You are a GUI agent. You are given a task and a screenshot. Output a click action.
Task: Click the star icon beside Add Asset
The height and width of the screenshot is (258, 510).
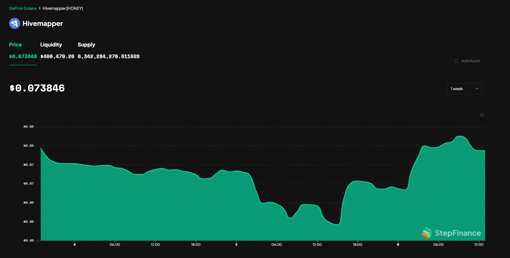[456, 61]
